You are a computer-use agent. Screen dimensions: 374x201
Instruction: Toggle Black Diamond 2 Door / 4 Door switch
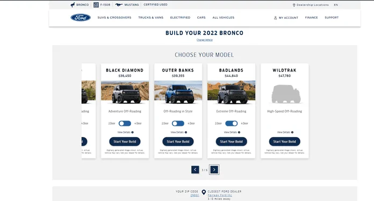125,123
